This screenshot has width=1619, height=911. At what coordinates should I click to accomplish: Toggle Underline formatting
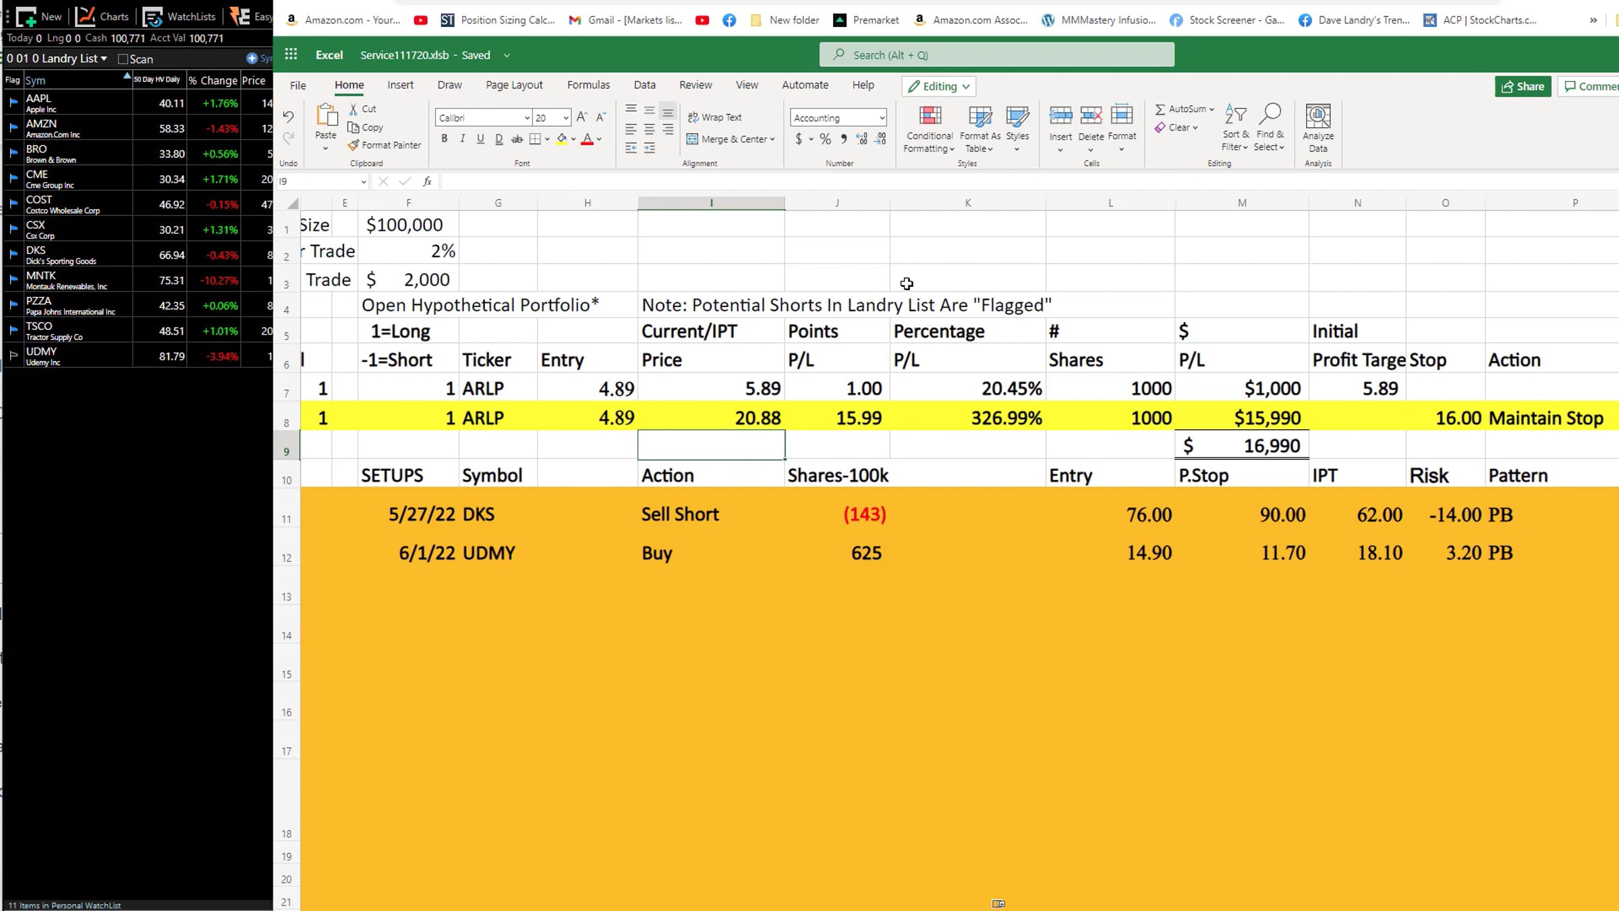tap(480, 139)
